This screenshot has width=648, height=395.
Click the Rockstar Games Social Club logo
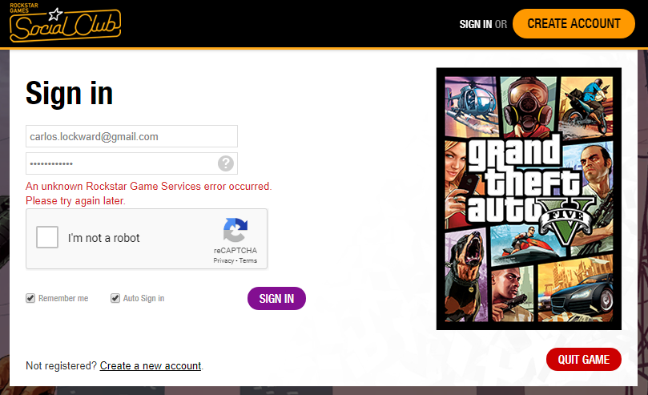point(66,23)
